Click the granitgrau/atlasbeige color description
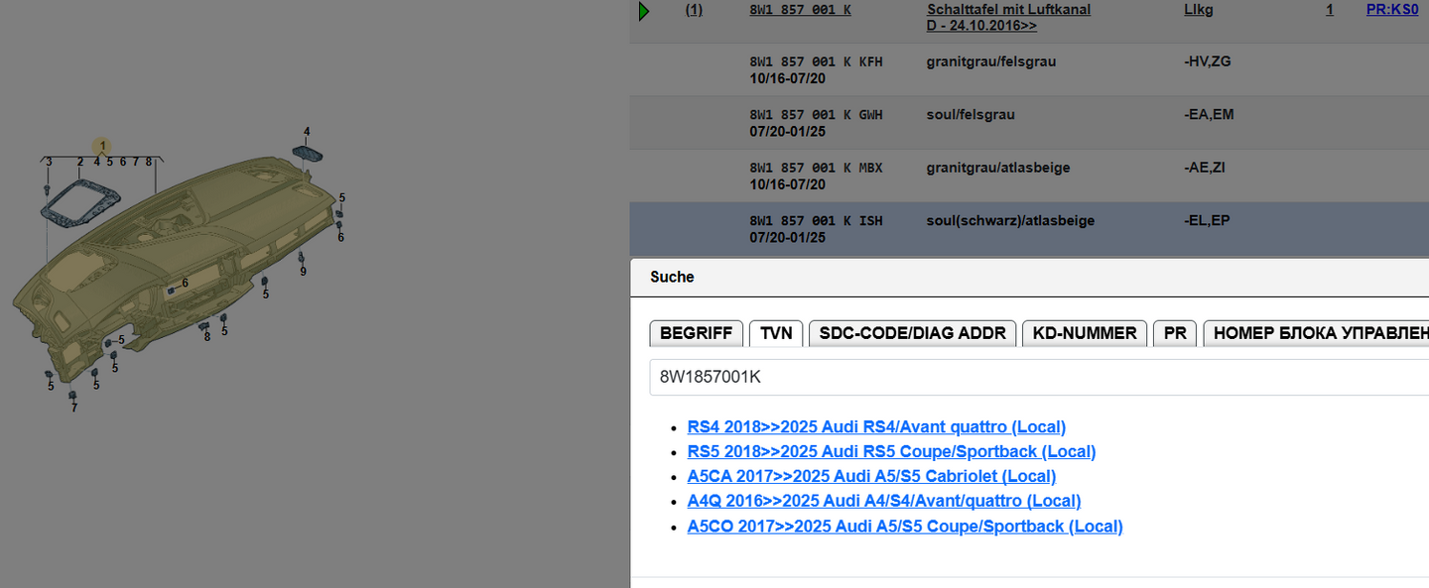1429x588 pixels. click(998, 168)
